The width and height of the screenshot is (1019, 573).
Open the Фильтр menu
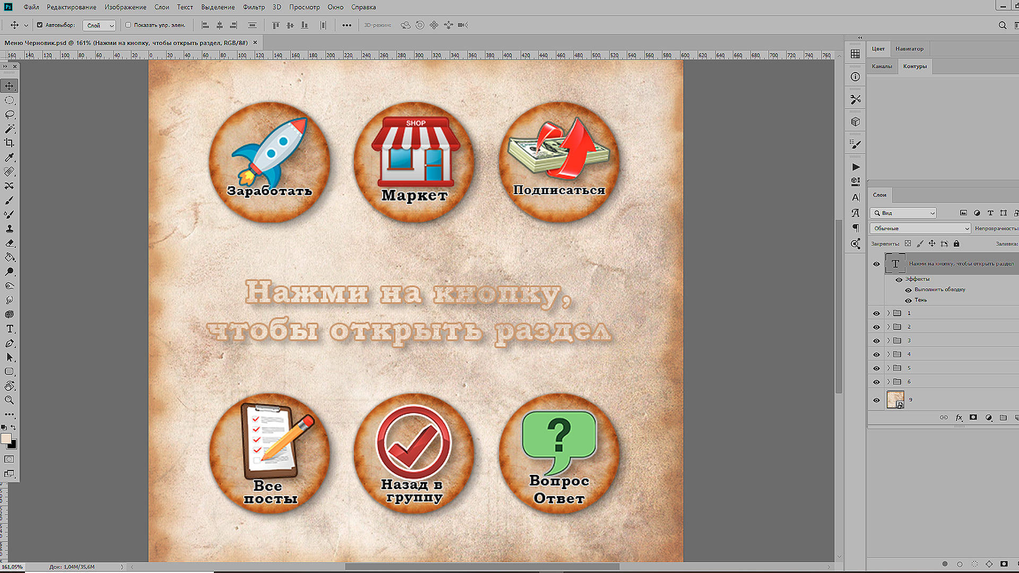pyautogui.click(x=254, y=7)
